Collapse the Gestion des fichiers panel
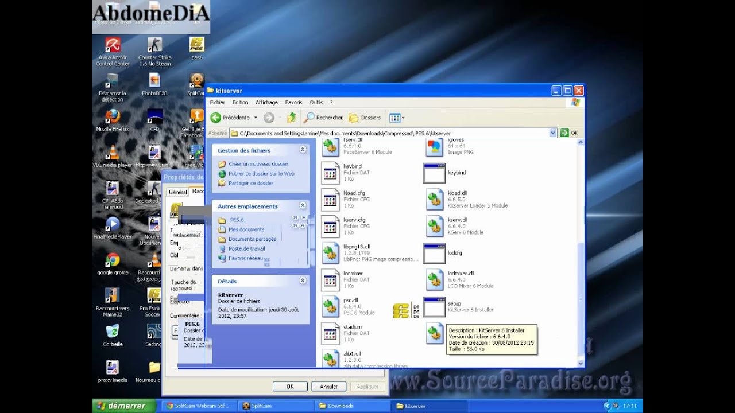The width and height of the screenshot is (735, 413). tap(303, 150)
